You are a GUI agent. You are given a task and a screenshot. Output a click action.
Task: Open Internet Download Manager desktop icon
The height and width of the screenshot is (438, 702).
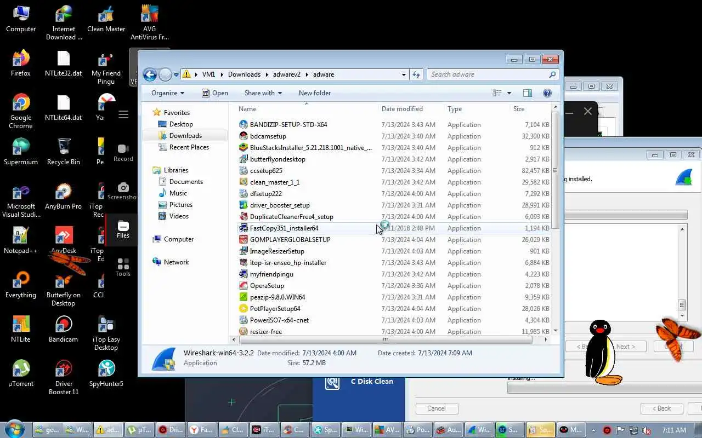coord(64,23)
